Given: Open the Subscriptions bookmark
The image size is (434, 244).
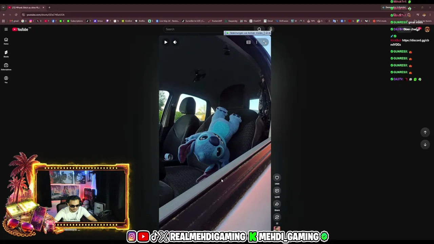Looking at the screenshot, I should click(x=75, y=21).
